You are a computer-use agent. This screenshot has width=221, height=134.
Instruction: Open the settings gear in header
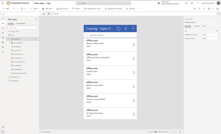[192, 3]
